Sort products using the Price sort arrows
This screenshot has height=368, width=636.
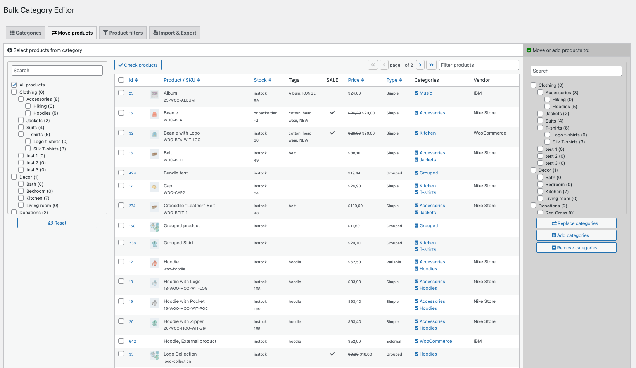[362, 80]
